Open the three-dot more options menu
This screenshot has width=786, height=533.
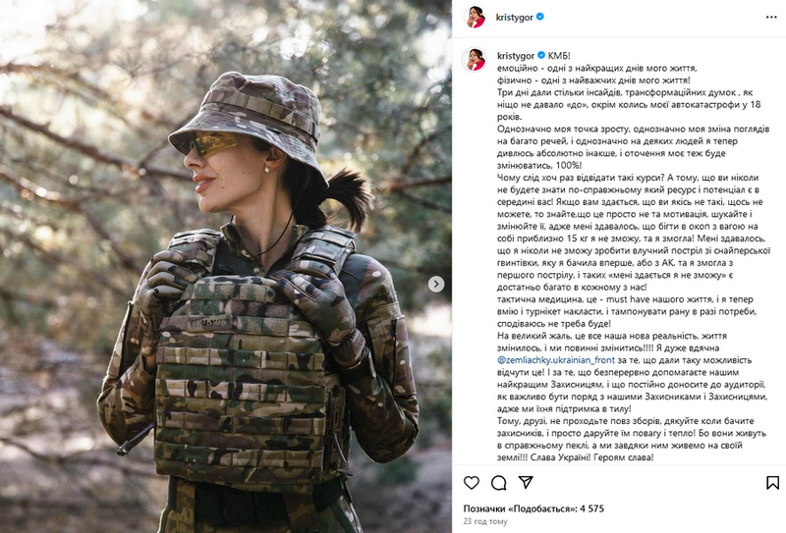point(771,17)
